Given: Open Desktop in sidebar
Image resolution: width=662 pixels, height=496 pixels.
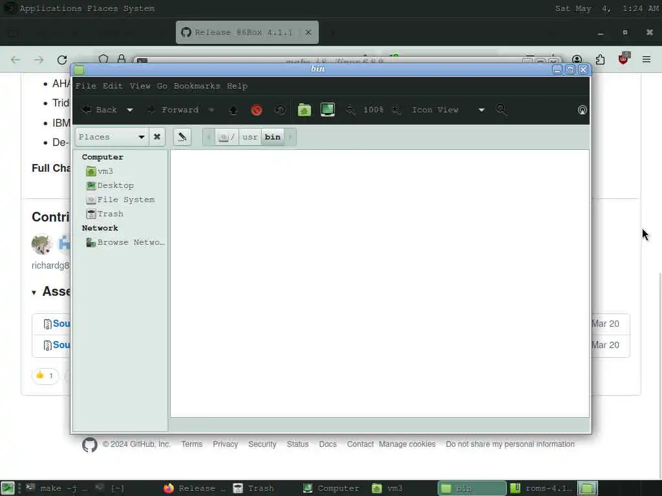Looking at the screenshot, I should tap(110, 185).
